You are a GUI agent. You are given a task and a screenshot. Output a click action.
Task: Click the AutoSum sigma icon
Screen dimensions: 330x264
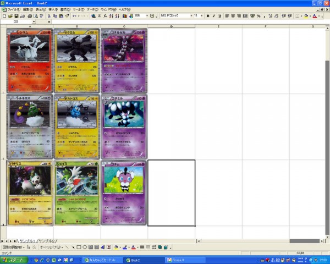(100, 16)
